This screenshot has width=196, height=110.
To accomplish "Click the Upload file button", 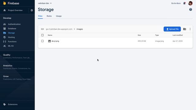I will pos(172,29).
